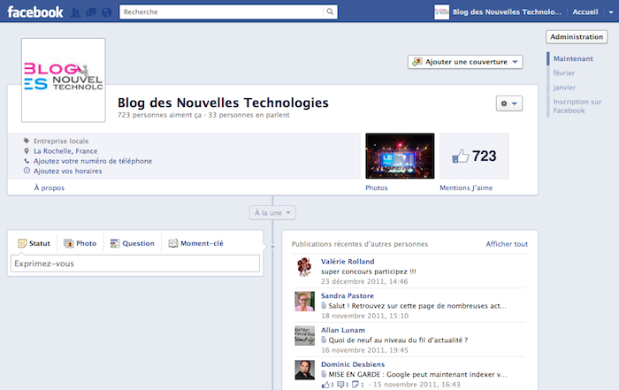The height and width of the screenshot is (390, 619).
Task: Click Sandra Pastore's avatar
Action: 304,302
